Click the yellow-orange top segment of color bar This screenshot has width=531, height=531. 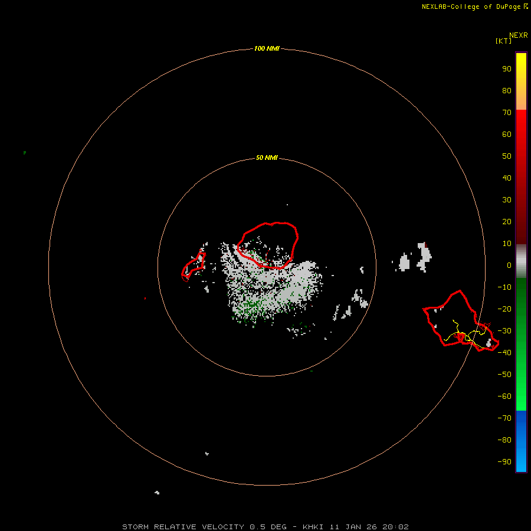[521, 81]
